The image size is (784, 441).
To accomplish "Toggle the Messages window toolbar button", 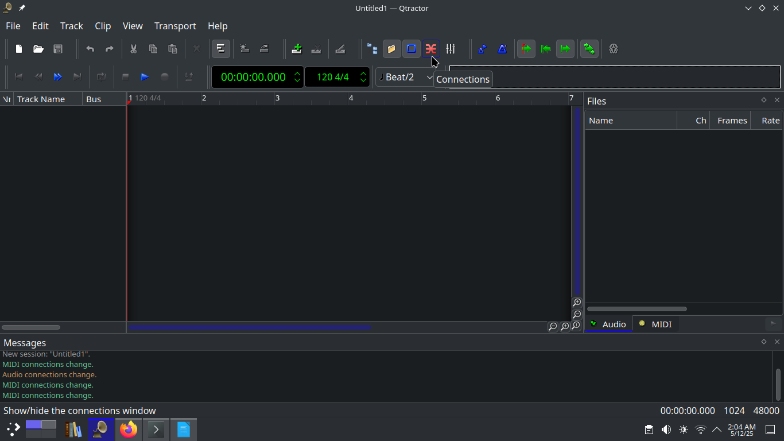I will 412,49.
